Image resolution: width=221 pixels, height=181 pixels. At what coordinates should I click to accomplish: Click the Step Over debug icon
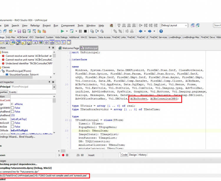97,31
